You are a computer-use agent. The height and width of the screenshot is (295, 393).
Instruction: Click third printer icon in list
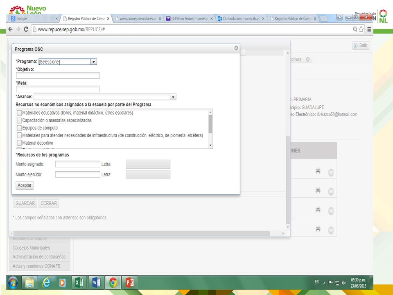tap(318, 210)
